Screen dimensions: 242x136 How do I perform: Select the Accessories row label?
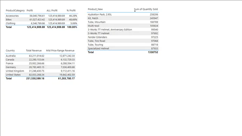12,16
